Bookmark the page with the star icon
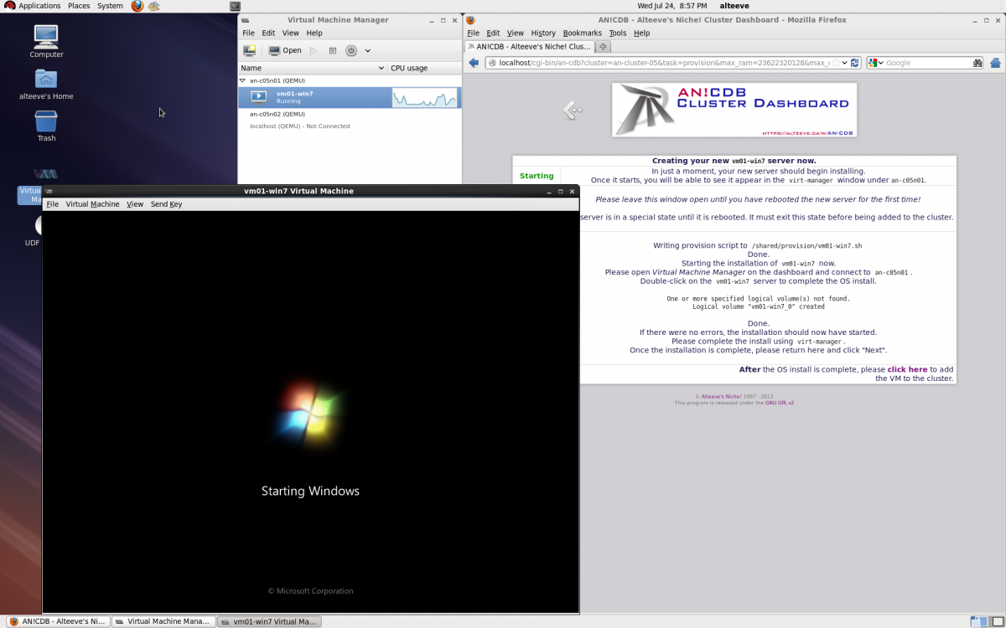Screen dimensions: 1006x628 (x=836, y=63)
